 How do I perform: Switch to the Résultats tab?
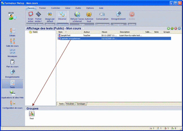(70, 104)
